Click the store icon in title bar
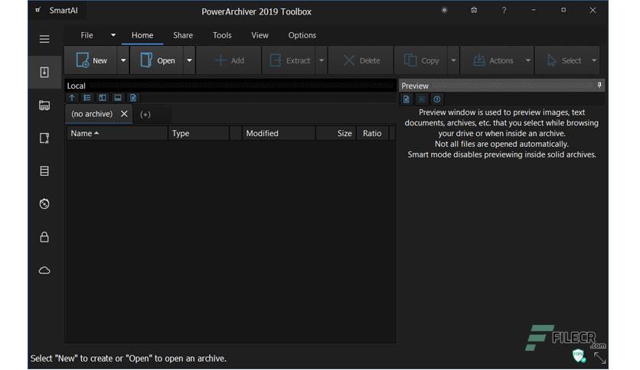This screenshot has height=370, width=640. 474,10
